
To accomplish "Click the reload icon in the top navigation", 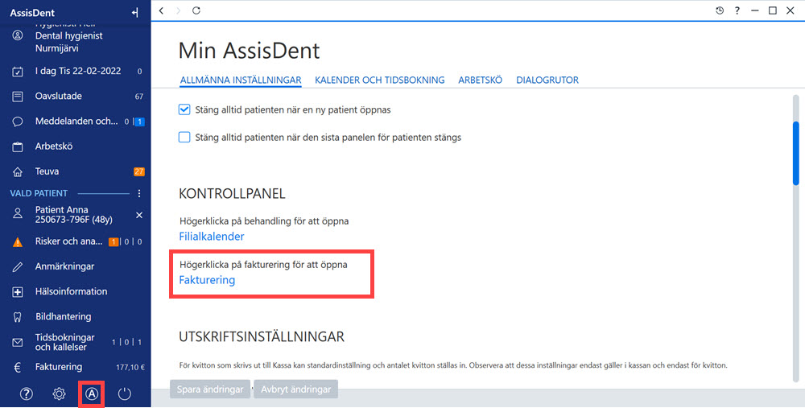I will coord(196,10).
